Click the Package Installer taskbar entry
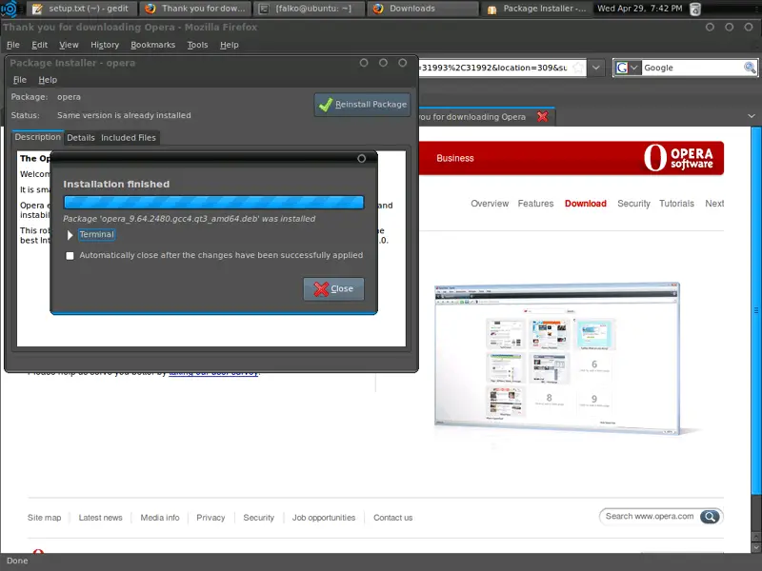Image resolution: width=762 pixels, height=571 pixels. click(x=536, y=9)
